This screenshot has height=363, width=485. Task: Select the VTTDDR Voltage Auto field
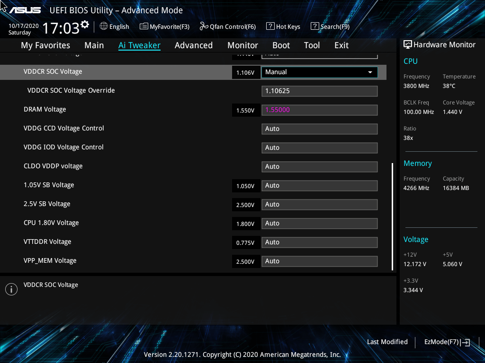point(320,242)
